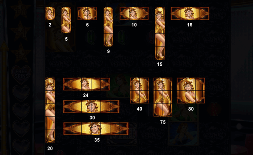Viewport: 253px width, 155px height.
Task: Click the four-wide lady symbol paying 16
Action: click(190, 14)
